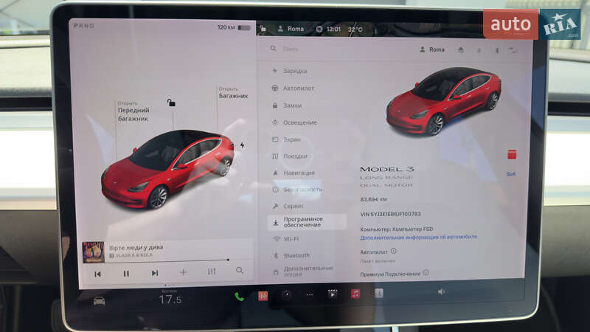Open the Bluetooth settings menu row
Screen dimensions: 590x332
(x=291, y=255)
